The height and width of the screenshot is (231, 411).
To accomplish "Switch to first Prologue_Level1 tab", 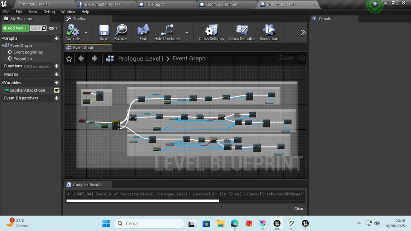I will point(34,4).
